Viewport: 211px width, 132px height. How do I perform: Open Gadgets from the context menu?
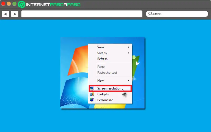[x=110, y=94]
